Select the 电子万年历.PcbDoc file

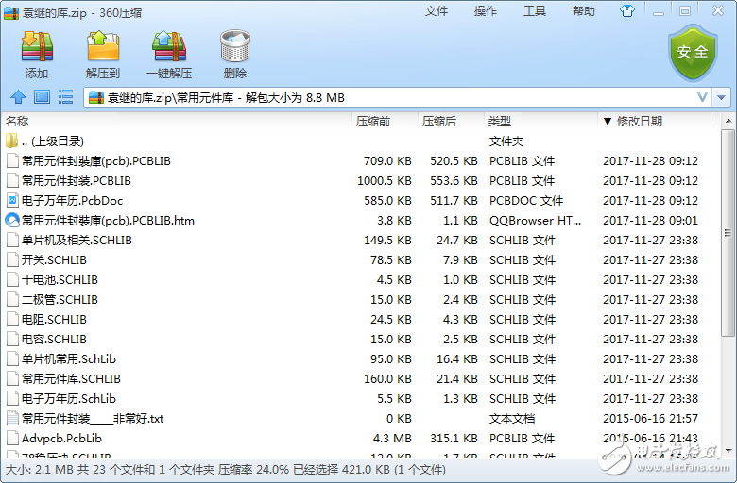pos(72,201)
